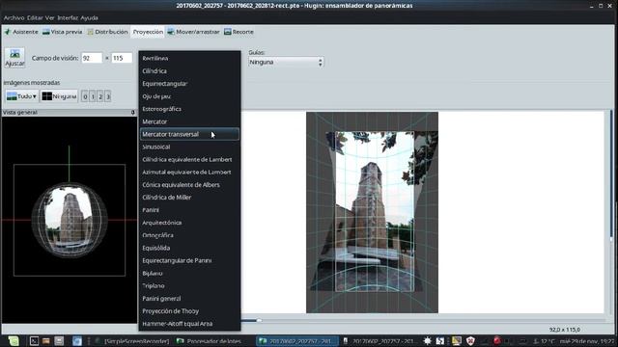Toggle image 0 visibility button

tap(85, 96)
